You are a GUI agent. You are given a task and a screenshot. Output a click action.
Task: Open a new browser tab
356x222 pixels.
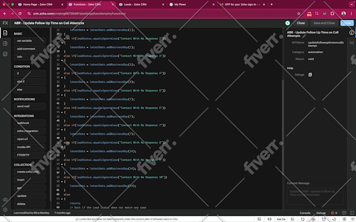click(272, 4)
